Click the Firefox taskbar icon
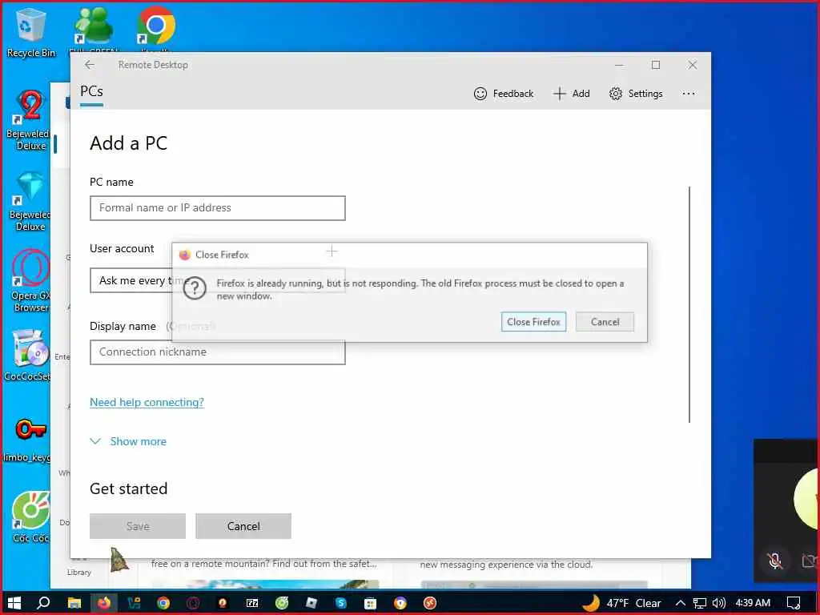Viewport: 820px width, 615px height. (x=104, y=603)
